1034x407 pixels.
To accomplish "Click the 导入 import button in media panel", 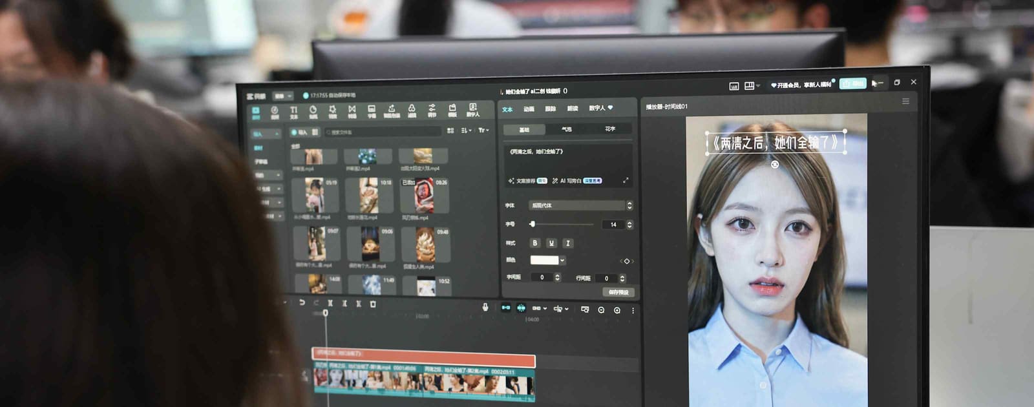I will click(299, 132).
